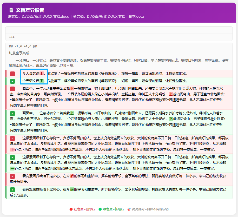Click the minus badge on removed 画面中 paragraph
238x217 pixels.
point(12,89)
